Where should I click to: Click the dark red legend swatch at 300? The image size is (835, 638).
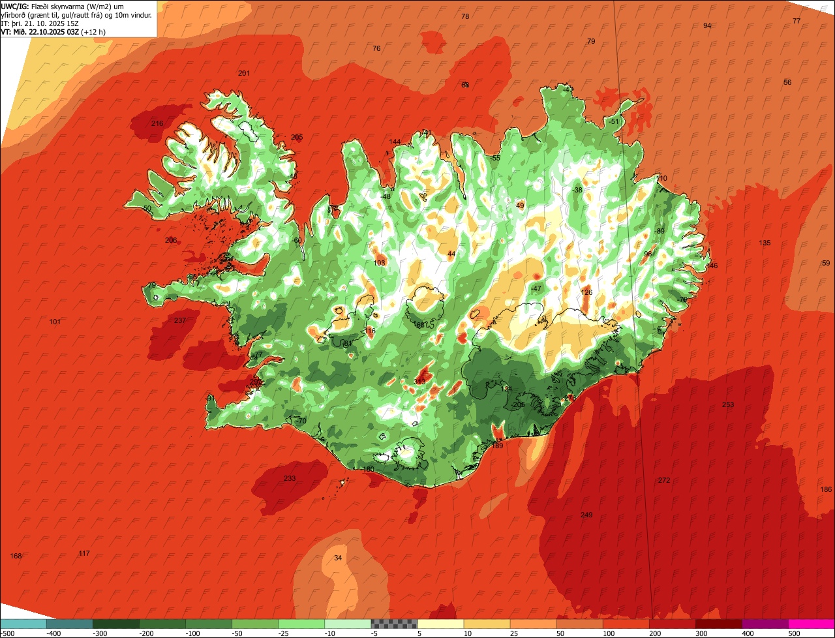coord(718,624)
